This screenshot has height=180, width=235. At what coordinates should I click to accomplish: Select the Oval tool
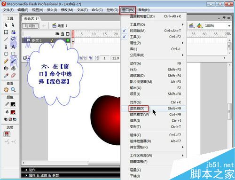pos(6,54)
